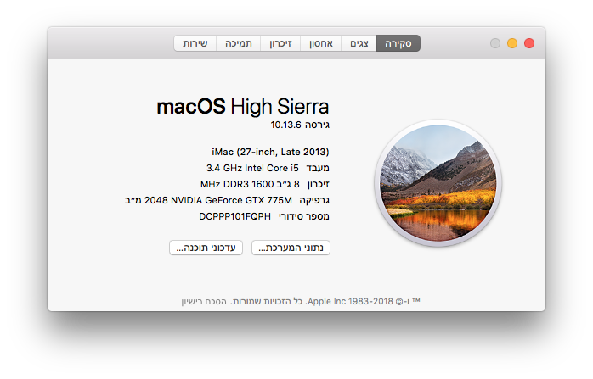Open the תמיכה (Support) tab
This screenshot has height=379, width=593.
tap(238, 43)
